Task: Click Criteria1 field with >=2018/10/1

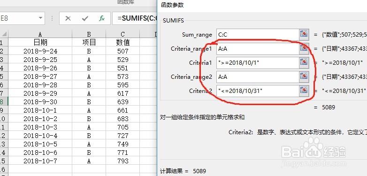Action: pos(258,63)
